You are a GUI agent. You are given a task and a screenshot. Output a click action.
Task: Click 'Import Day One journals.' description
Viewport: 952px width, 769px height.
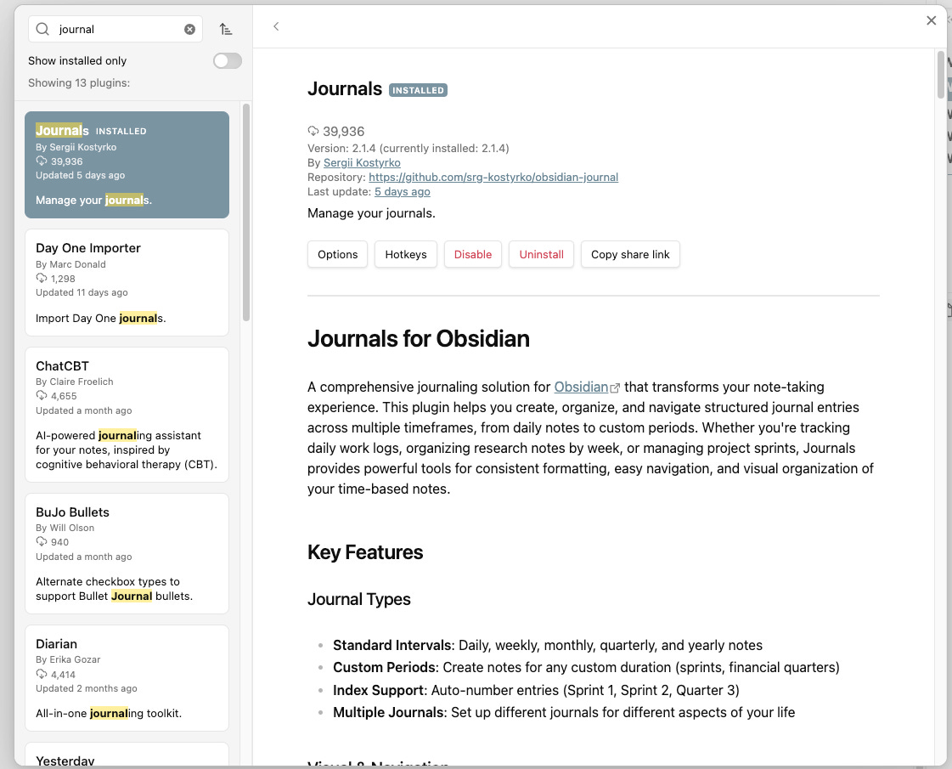101,319
